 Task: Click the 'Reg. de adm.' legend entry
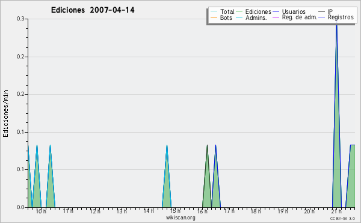tap(295, 17)
